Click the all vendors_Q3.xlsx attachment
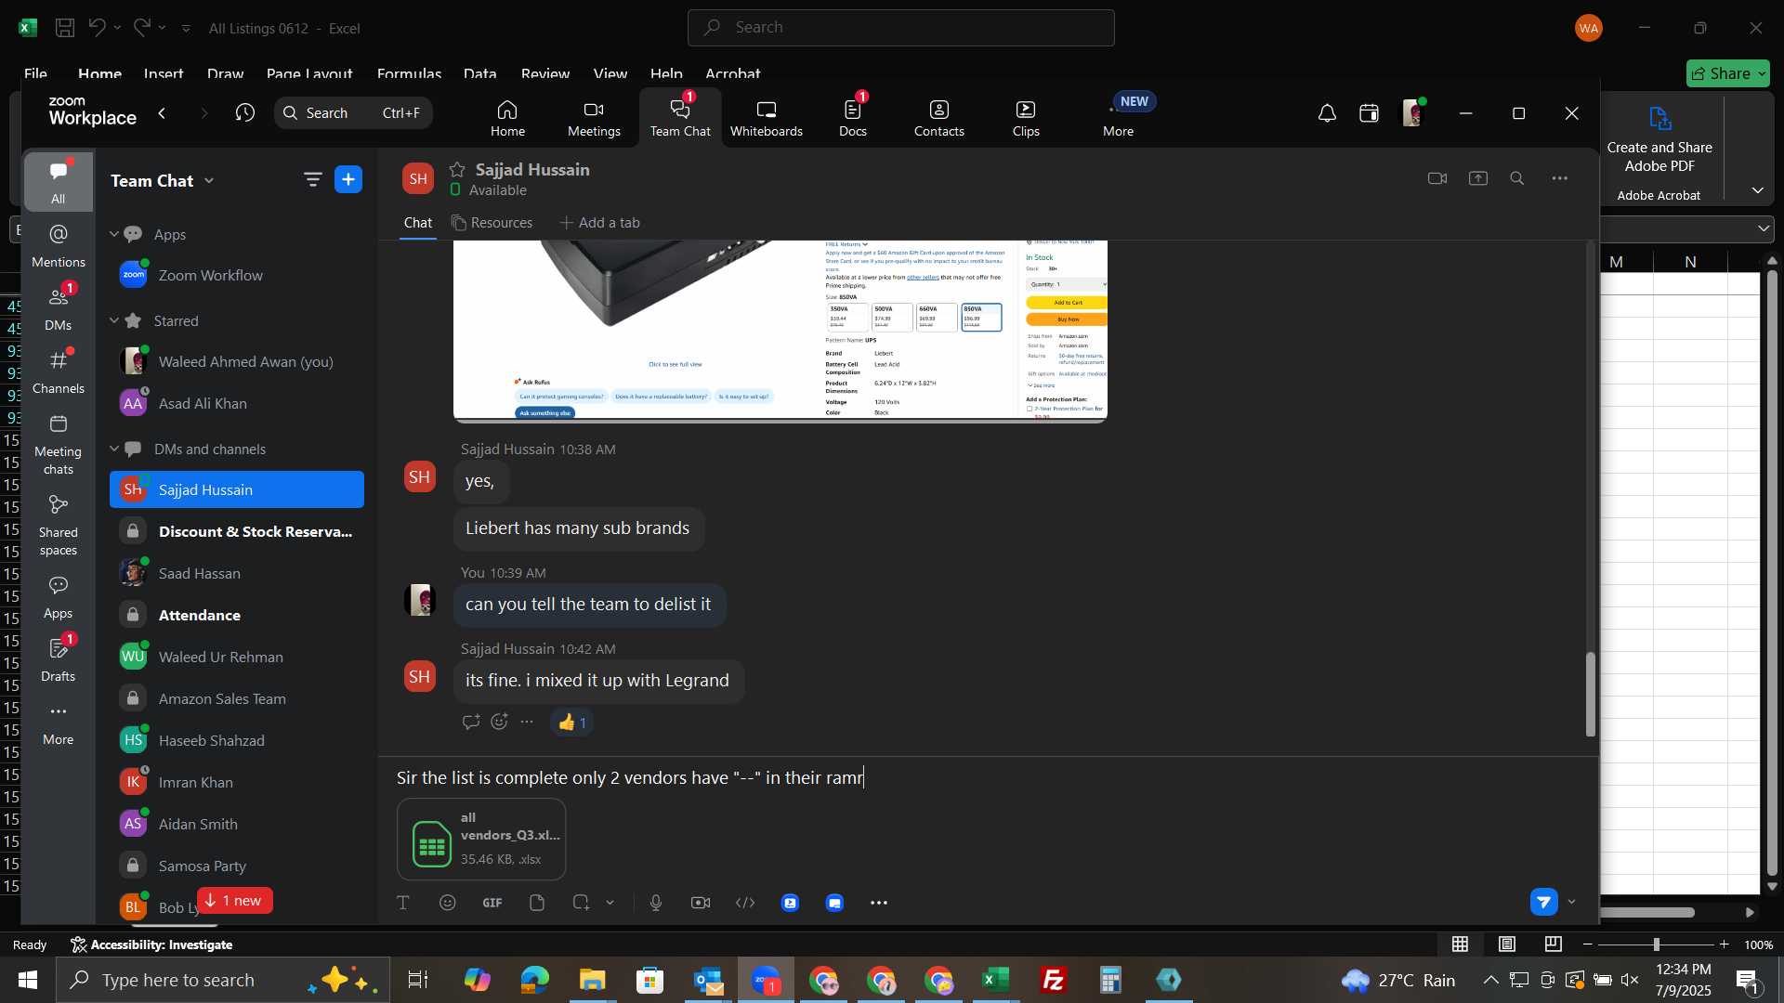 pos(481,840)
